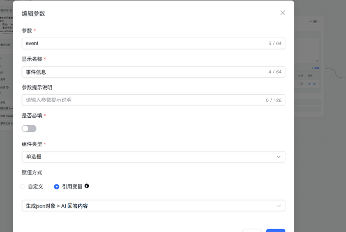
Task: Click the chevron arrow on 单选框 dropdown
Action: [279, 157]
